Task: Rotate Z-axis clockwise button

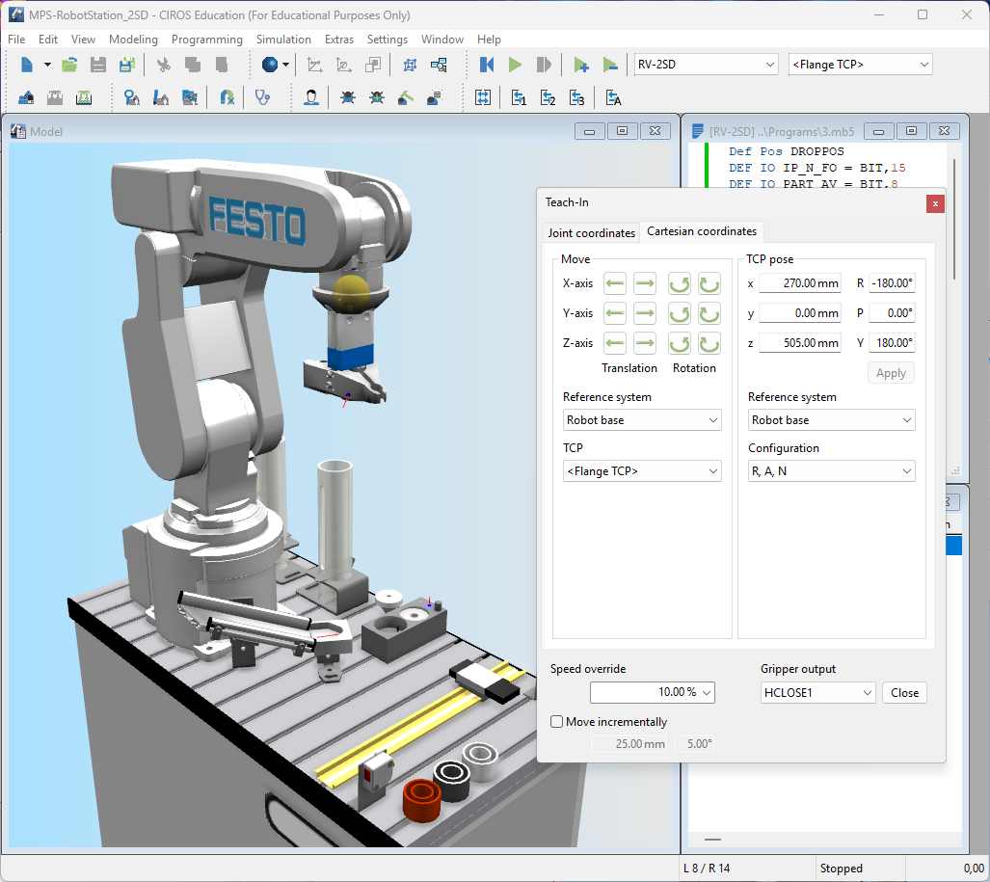Action: pos(709,343)
